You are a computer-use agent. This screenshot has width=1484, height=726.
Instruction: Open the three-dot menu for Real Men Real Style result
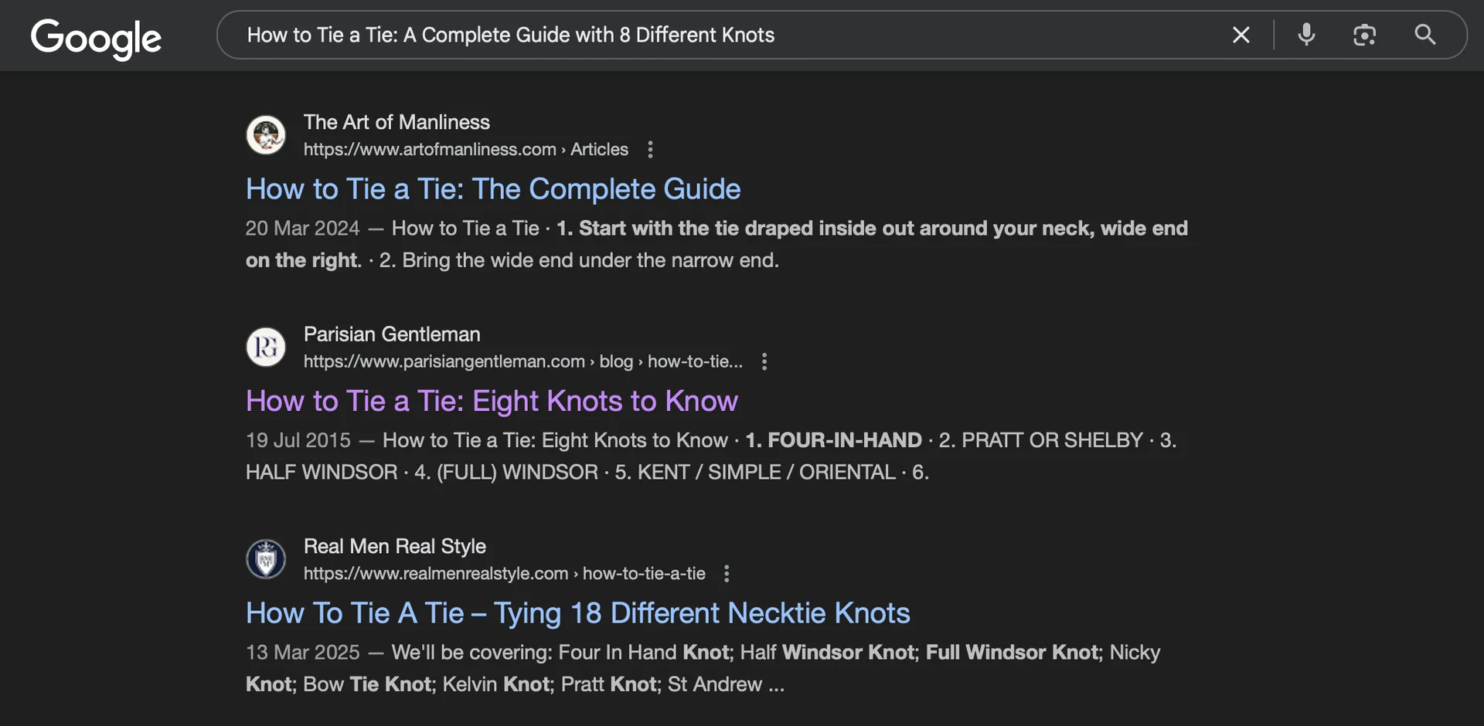pyautogui.click(x=726, y=573)
